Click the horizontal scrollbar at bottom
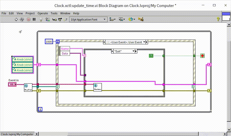The height and width of the screenshot is (136, 231). coord(128,134)
